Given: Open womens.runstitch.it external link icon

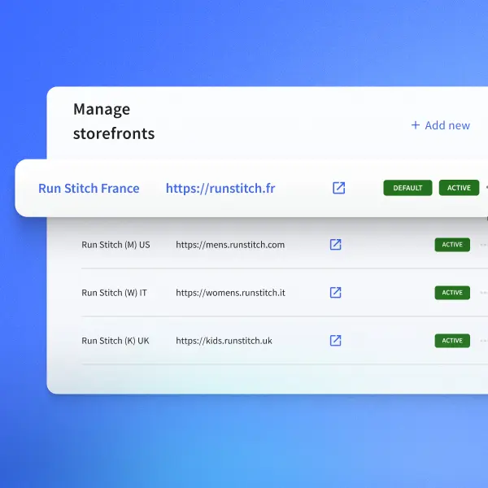Looking at the screenshot, I should (335, 293).
